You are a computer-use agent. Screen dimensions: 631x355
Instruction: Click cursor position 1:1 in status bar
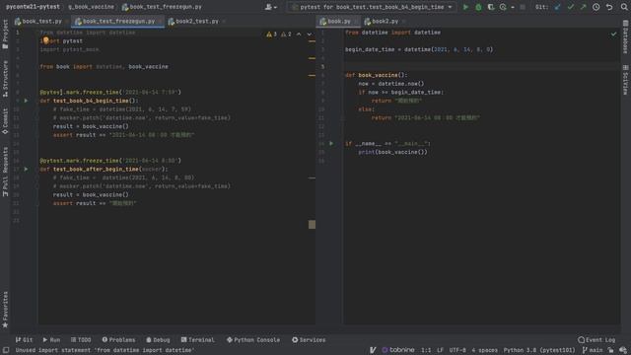(426, 350)
